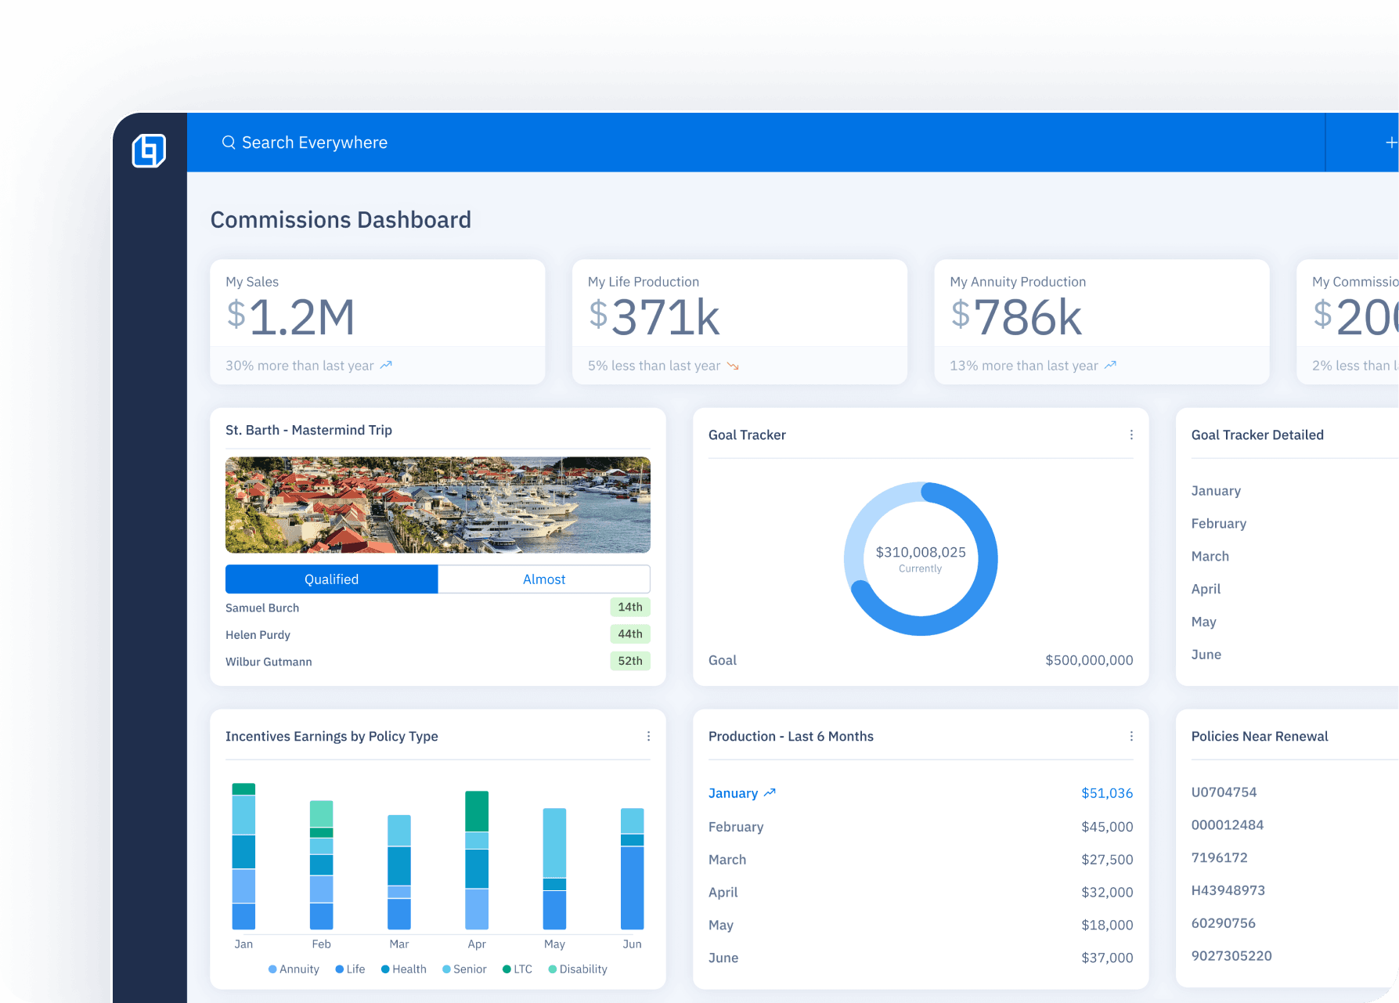The width and height of the screenshot is (1399, 1003).
Task: Click the Search Everywhere field
Action: tap(315, 143)
